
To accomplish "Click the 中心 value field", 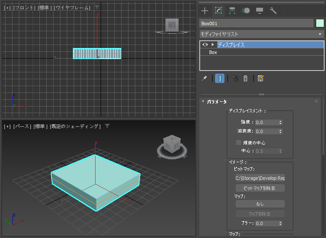I will tap(266, 151).
